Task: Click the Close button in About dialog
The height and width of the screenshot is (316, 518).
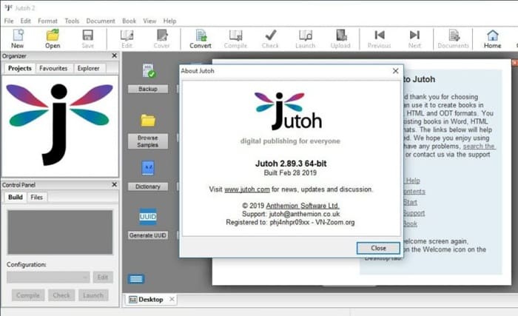Action: 378,248
